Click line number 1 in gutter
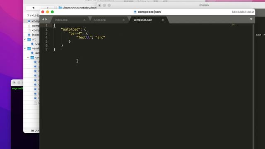 click(x=46, y=25)
